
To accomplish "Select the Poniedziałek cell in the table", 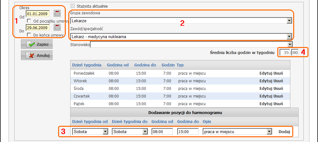I will 84,73.
